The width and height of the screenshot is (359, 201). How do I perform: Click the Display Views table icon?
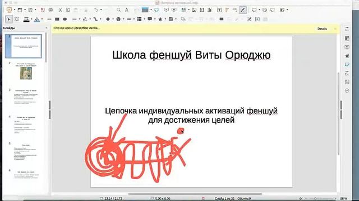coord(145,10)
